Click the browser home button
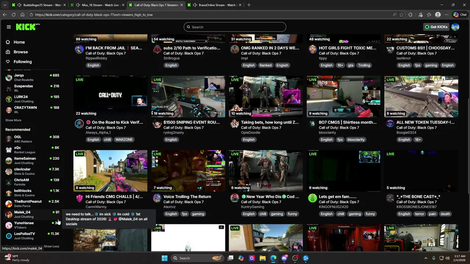The image size is (470, 264). click(x=22, y=15)
